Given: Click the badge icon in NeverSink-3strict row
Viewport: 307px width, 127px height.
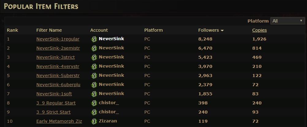Looking at the screenshot, I should [x=94, y=57].
